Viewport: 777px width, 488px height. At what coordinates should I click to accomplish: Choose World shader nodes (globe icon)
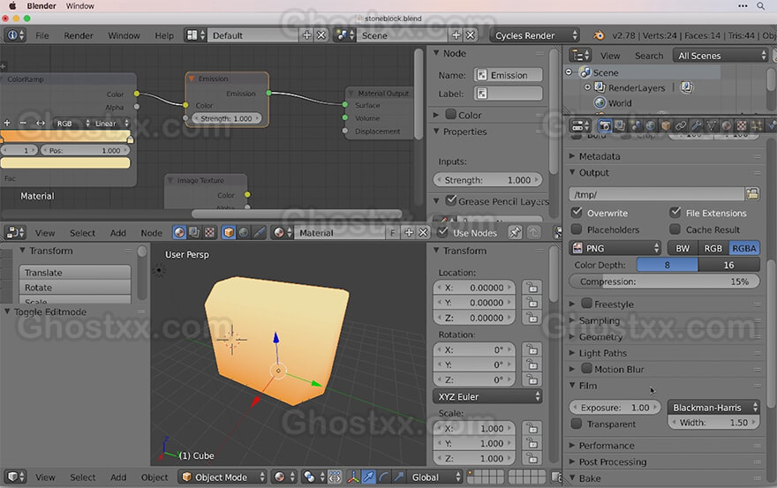coord(244,232)
